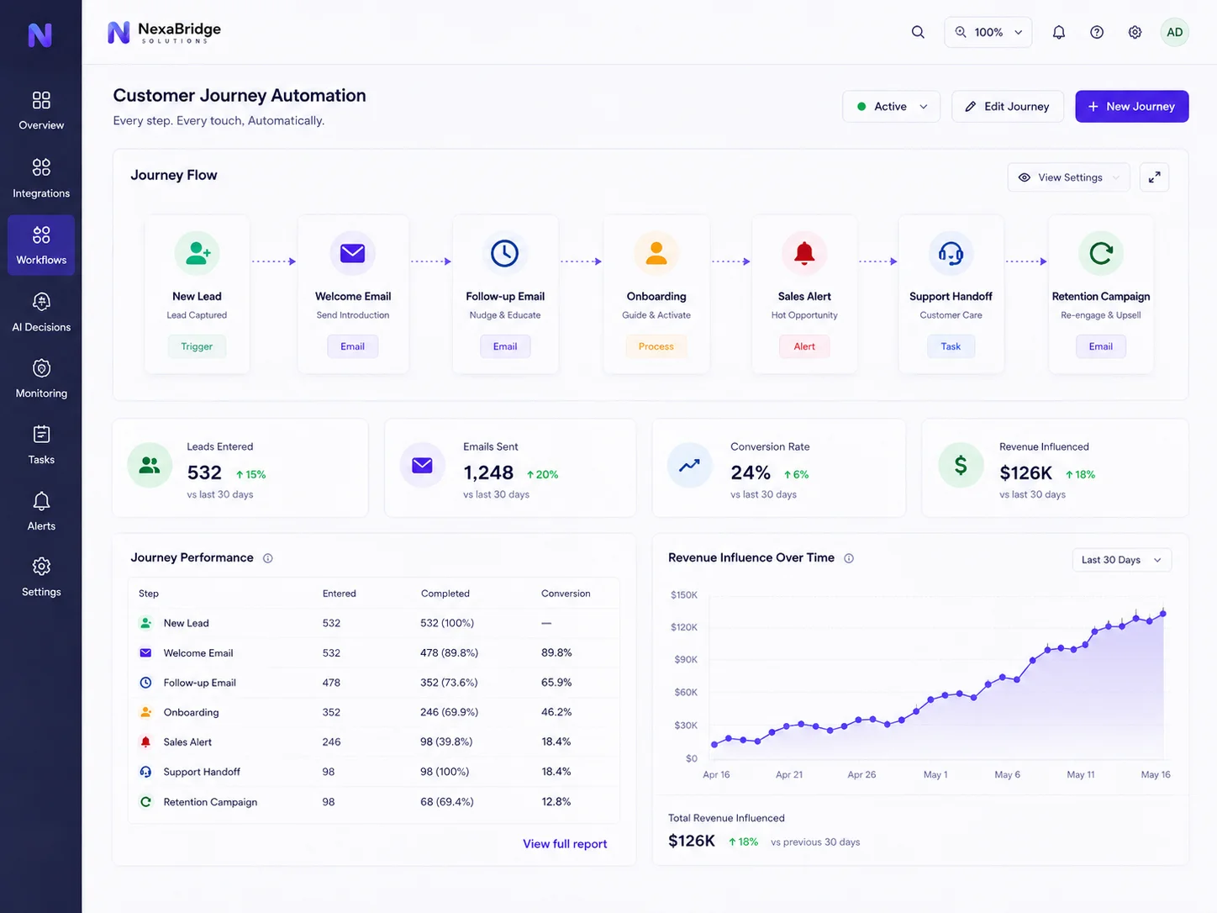Screen dimensions: 1217x913
Task: Click the Revenue Influence Over Time info icon
Action: pyautogui.click(x=849, y=558)
